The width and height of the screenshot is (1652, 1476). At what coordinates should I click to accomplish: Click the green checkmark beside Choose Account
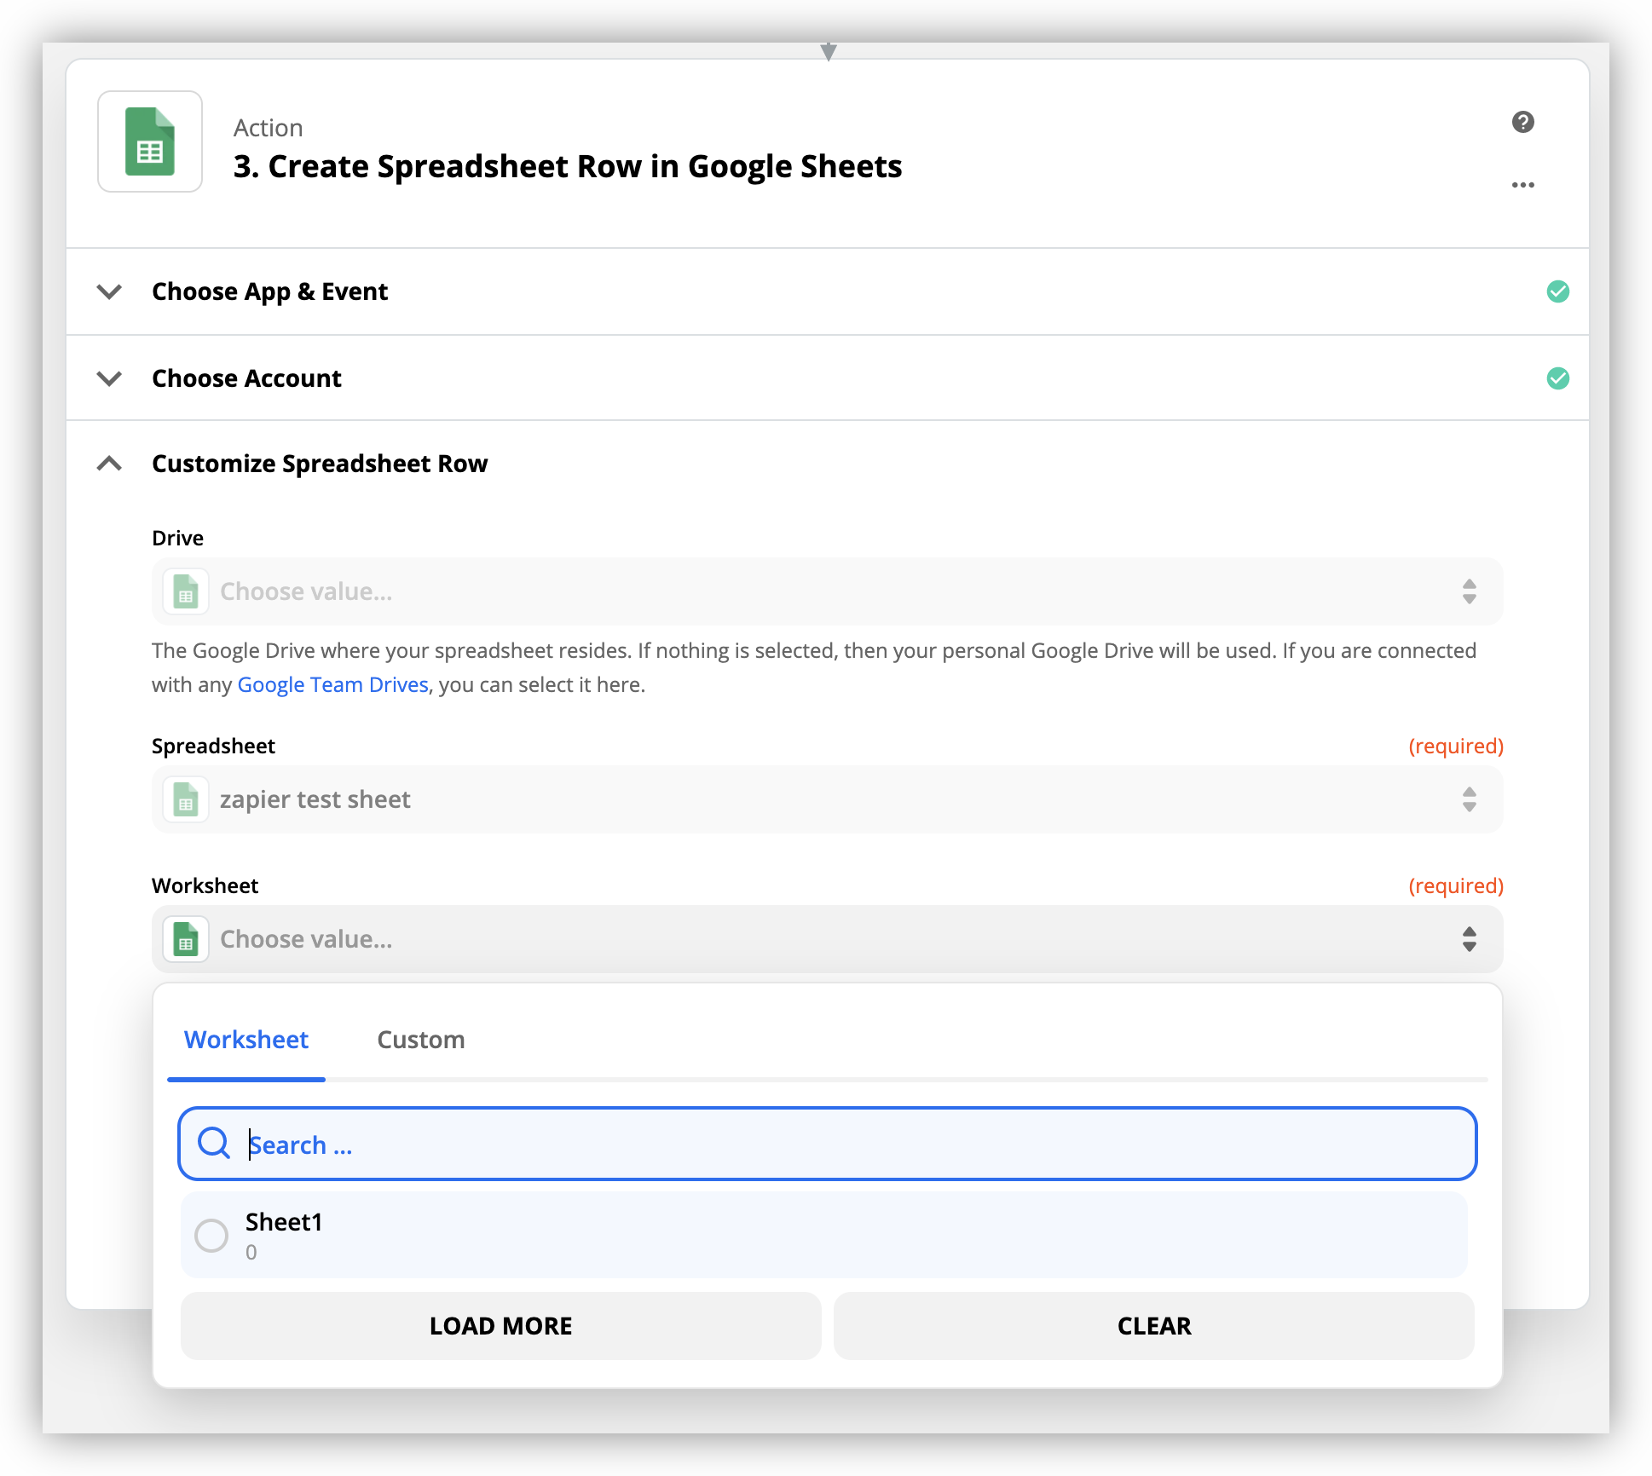(x=1557, y=378)
